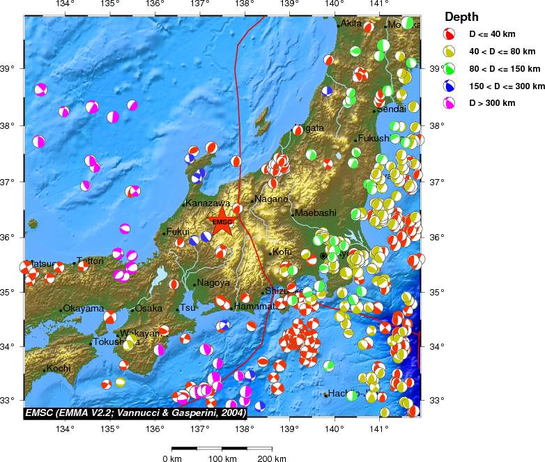This screenshot has width=545, height=462.
Task: Click the Osaka city label
Action: point(148,308)
